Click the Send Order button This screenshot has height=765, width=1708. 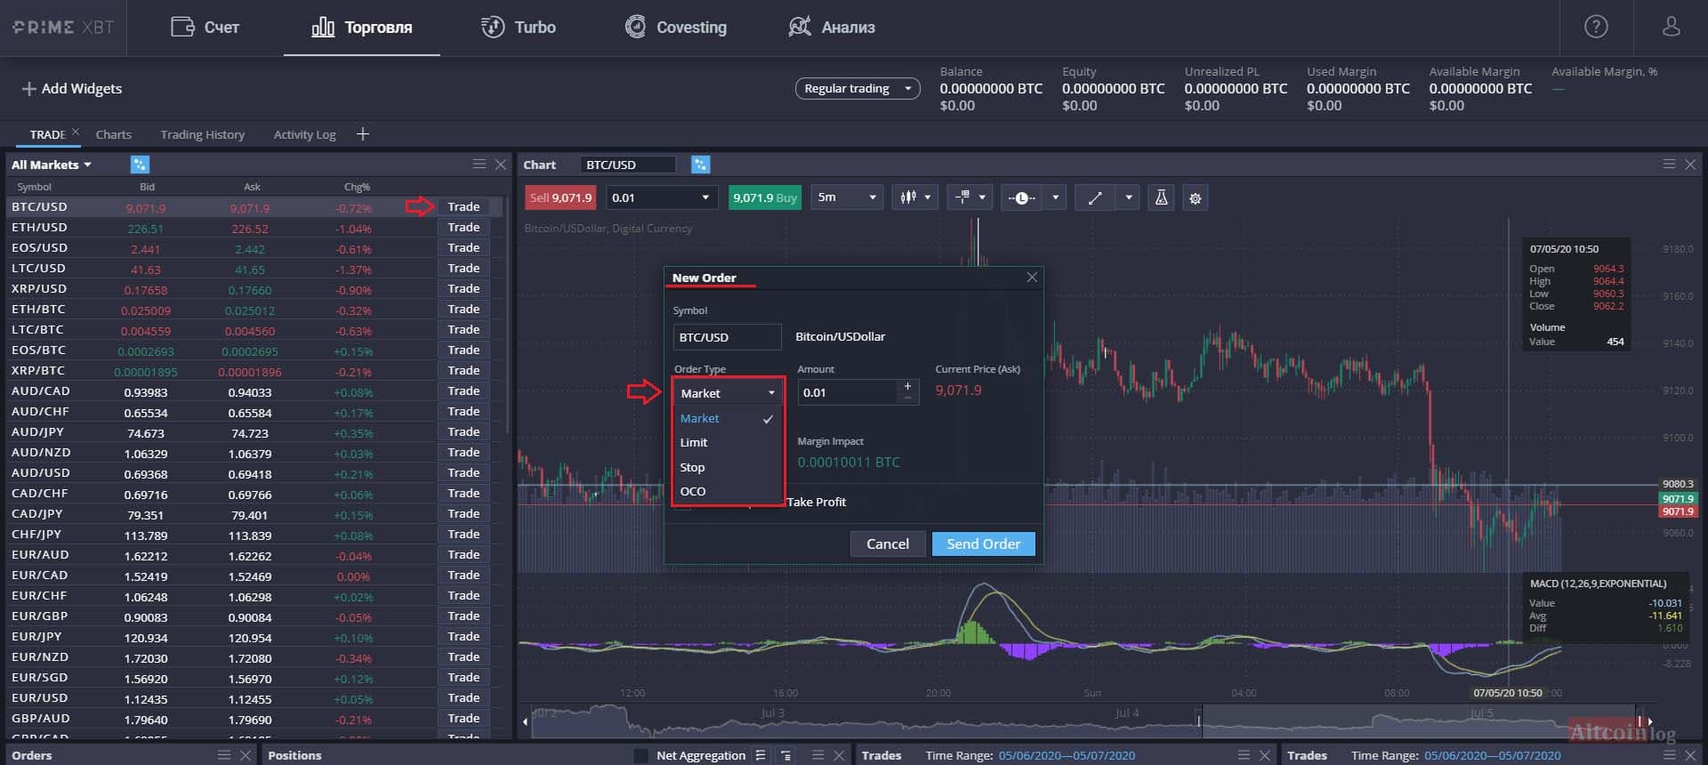(x=983, y=544)
